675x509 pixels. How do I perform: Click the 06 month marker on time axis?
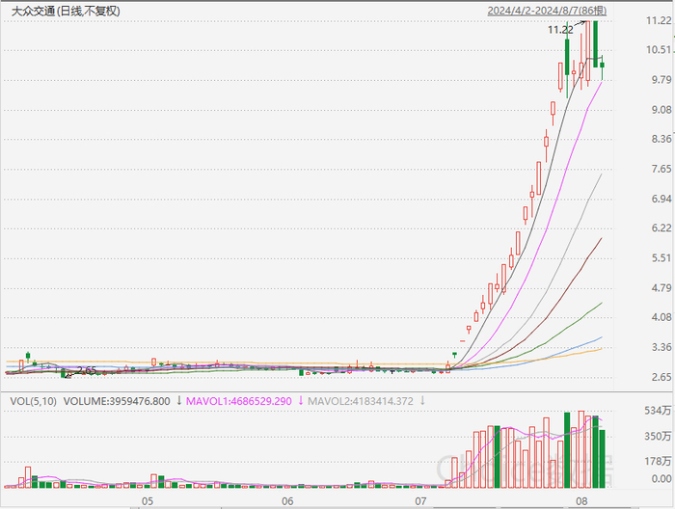[287, 501]
